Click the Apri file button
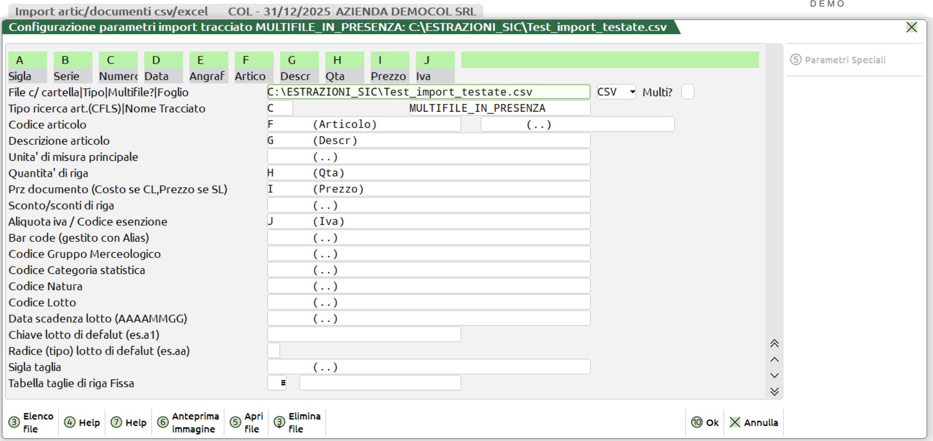933x441 pixels. (246, 422)
